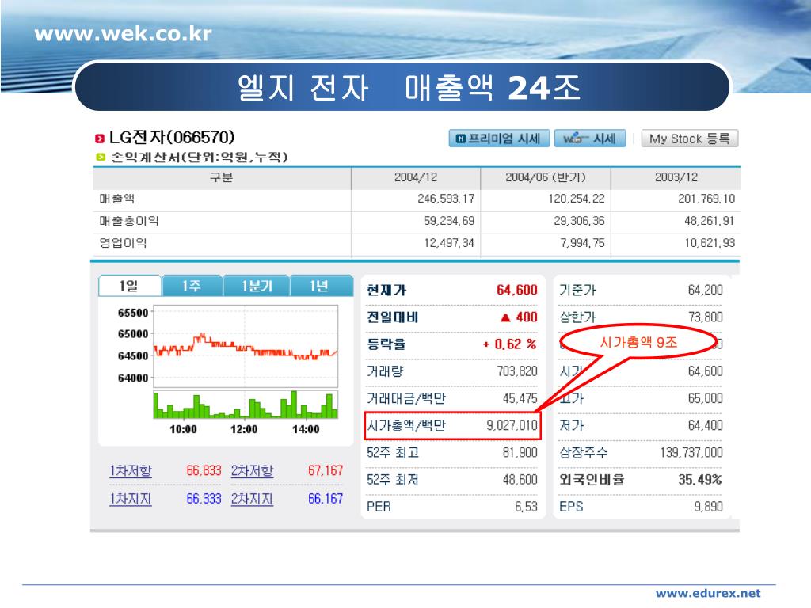Click the 기준가 value 64,200

click(x=706, y=290)
